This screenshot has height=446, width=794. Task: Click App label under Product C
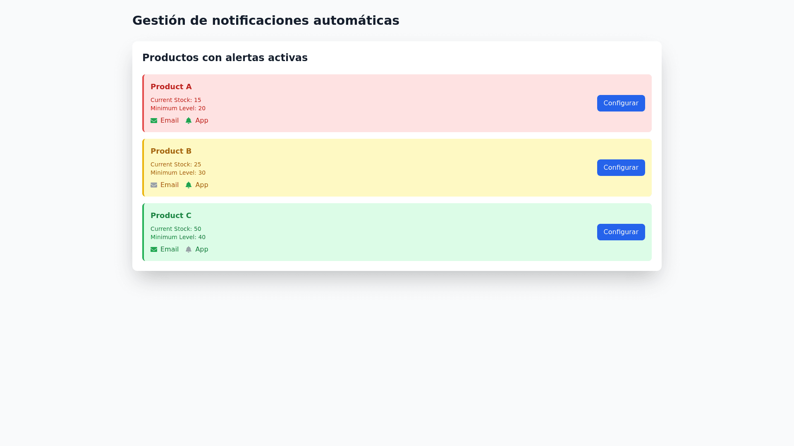[x=202, y=249]
